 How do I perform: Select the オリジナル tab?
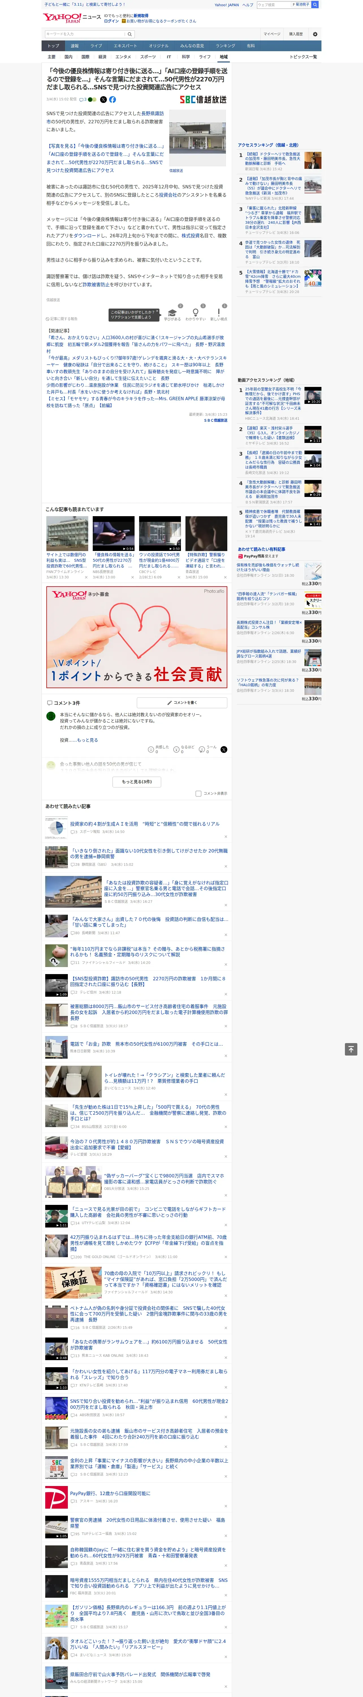(x=159, y=46)
